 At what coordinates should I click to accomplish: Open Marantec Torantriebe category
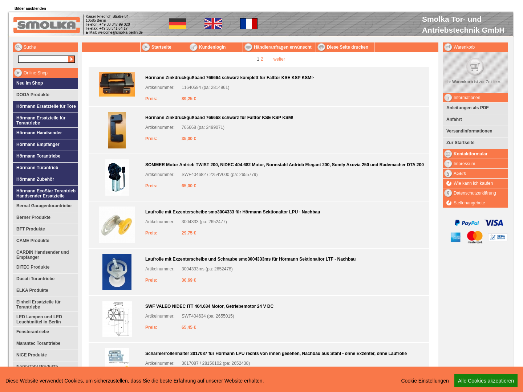pos(45,344)
